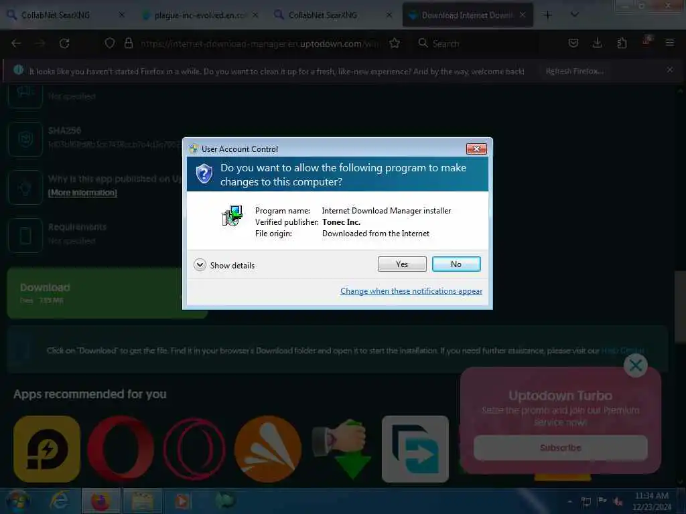Open Firefox hamburger application menu
The height and width of the screenshot is (514, 686).
(x=669, y=43)
